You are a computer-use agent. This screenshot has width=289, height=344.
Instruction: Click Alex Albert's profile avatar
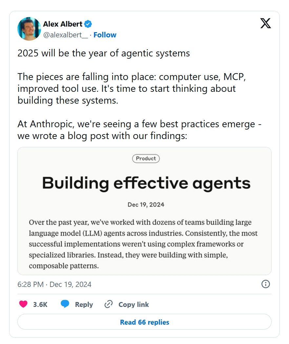[29, 29]
